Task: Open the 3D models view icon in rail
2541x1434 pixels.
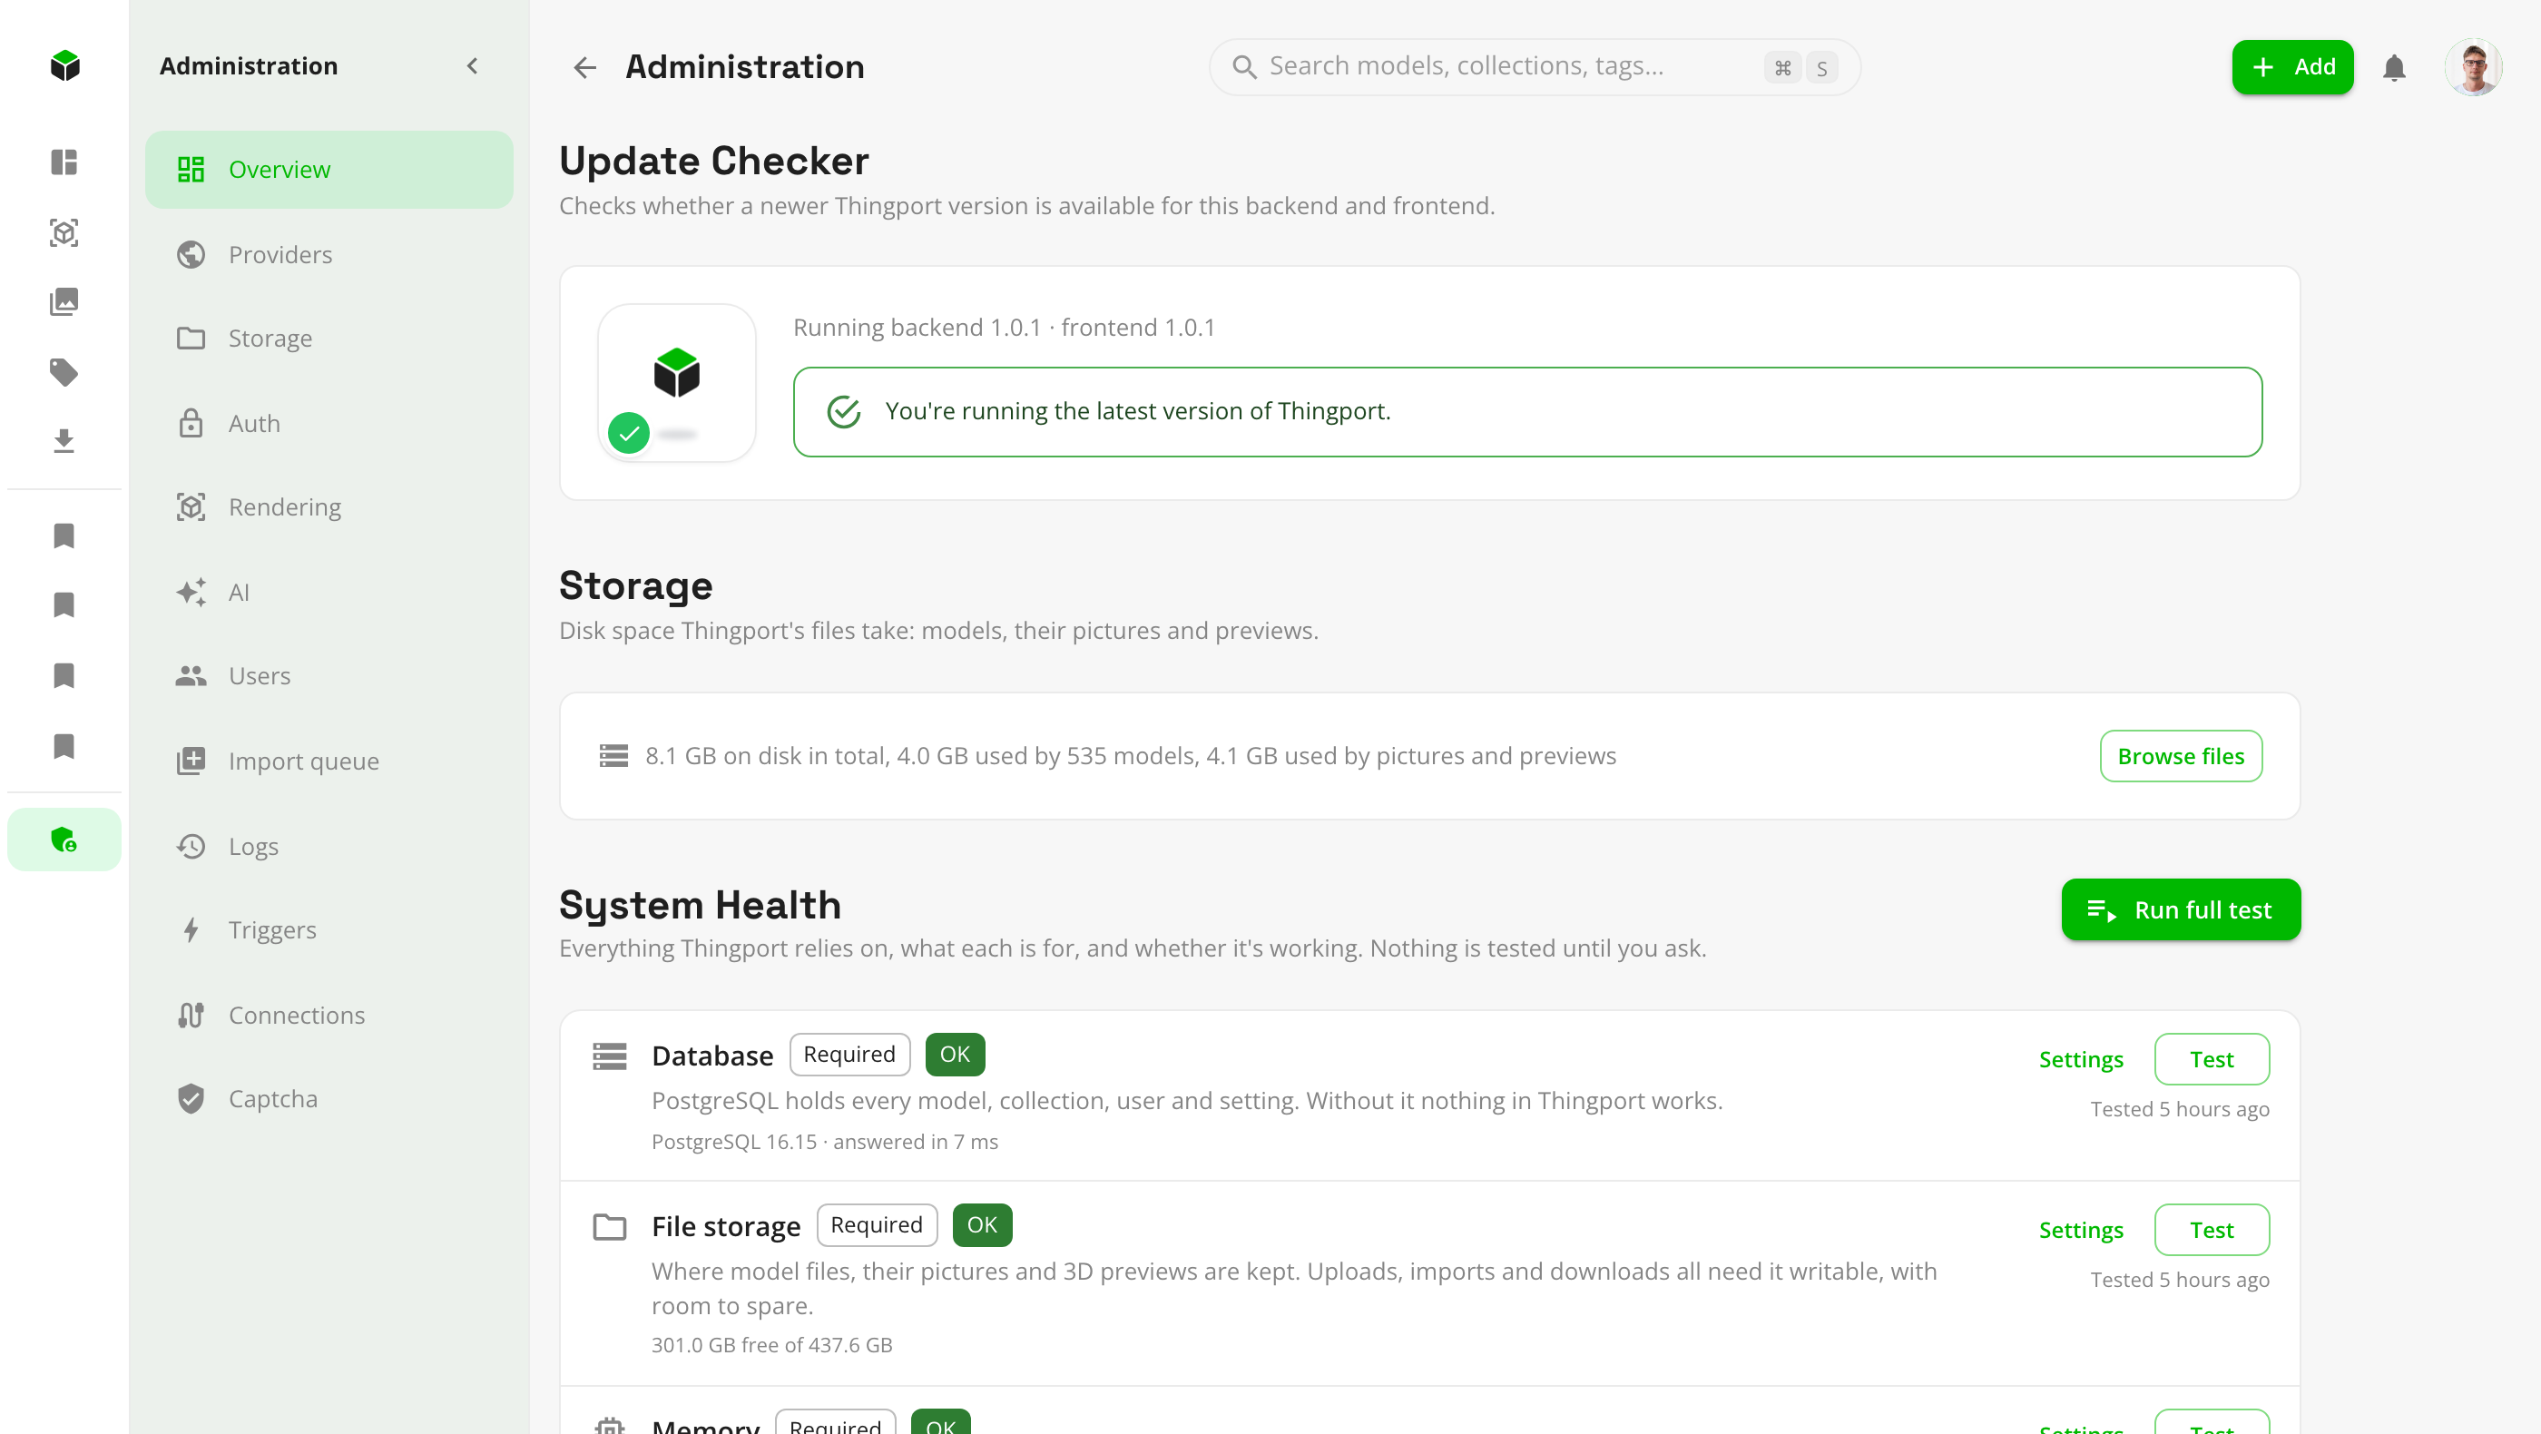Action: (x=64, y=232)
